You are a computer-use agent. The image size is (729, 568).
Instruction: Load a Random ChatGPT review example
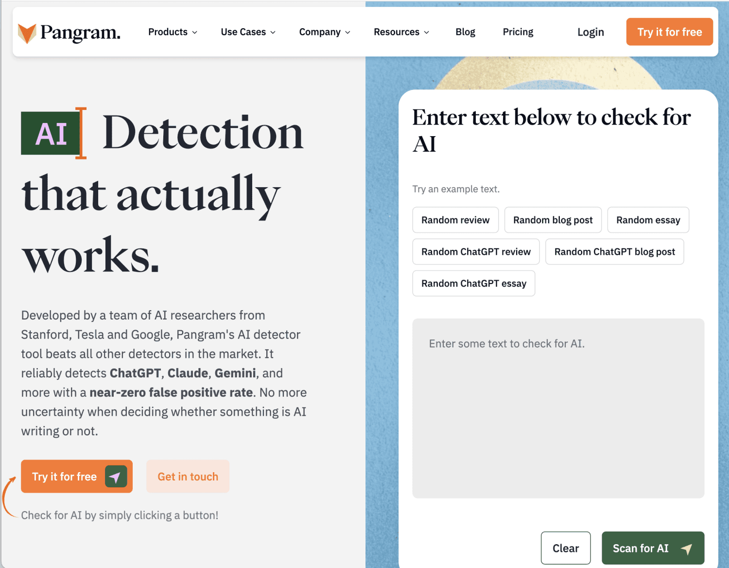tap(476, 251)
